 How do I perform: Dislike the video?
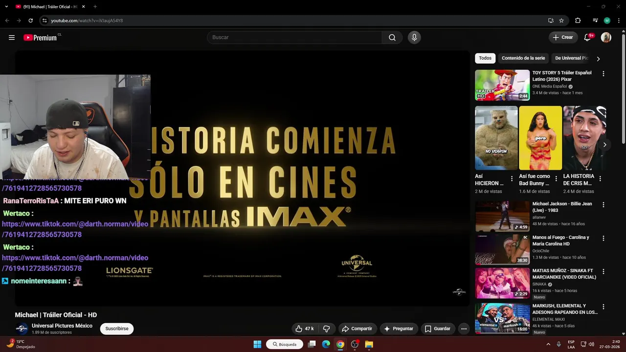327,329
